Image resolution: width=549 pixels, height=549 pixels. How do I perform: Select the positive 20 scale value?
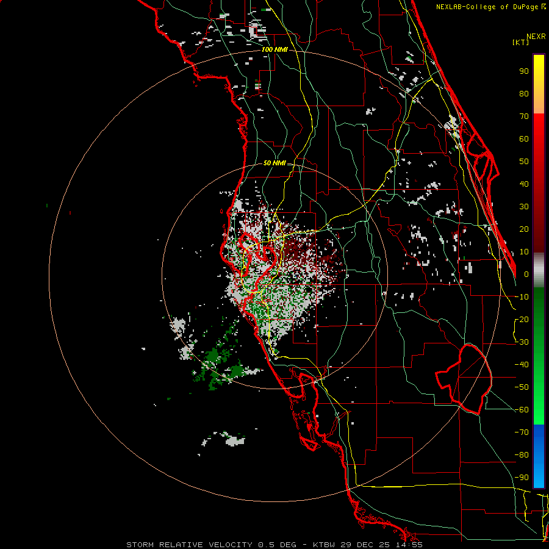524,229
